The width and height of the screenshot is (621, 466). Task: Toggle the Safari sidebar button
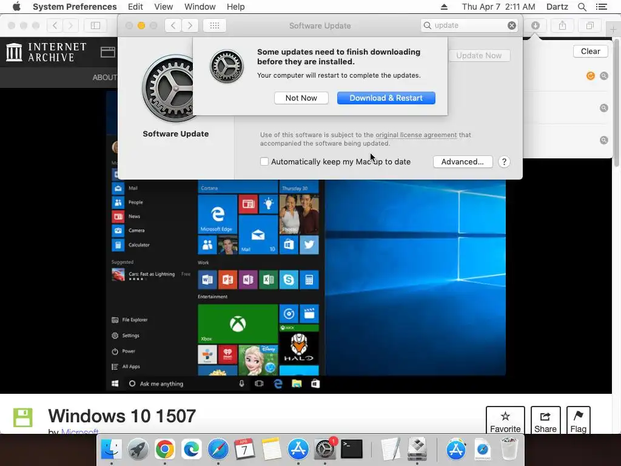click(95, 25)
